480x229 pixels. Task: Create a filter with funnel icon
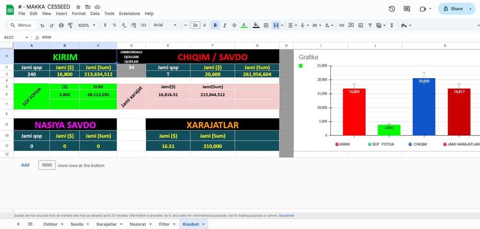pyautogui.click(x=370, y=25)
